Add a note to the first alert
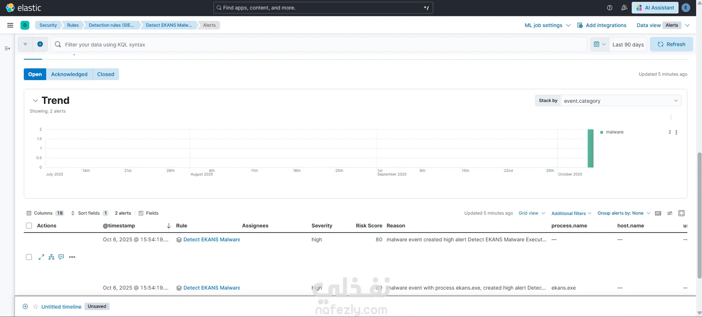The height and width of the screenshot is (317, 702). pos(61,257)
